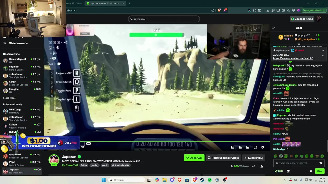Open Popo Slots & Casino channel
Screen dimensions: 328x184
click(22, 164)
